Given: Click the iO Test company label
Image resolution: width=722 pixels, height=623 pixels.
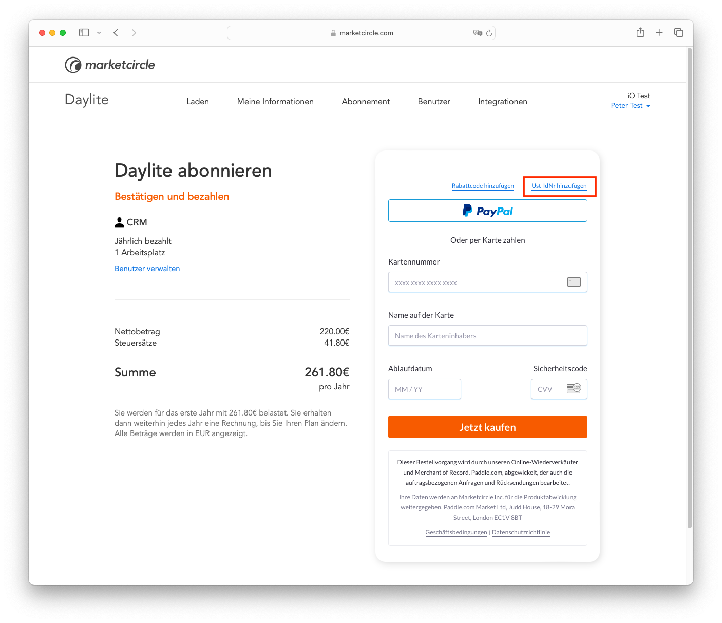Looking at the screenshot, I should coord(638,96).
